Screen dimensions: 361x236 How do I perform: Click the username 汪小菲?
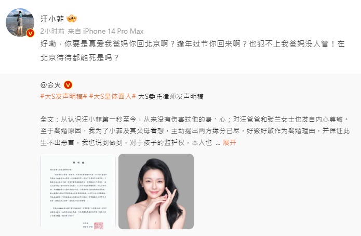click(52, 19)
